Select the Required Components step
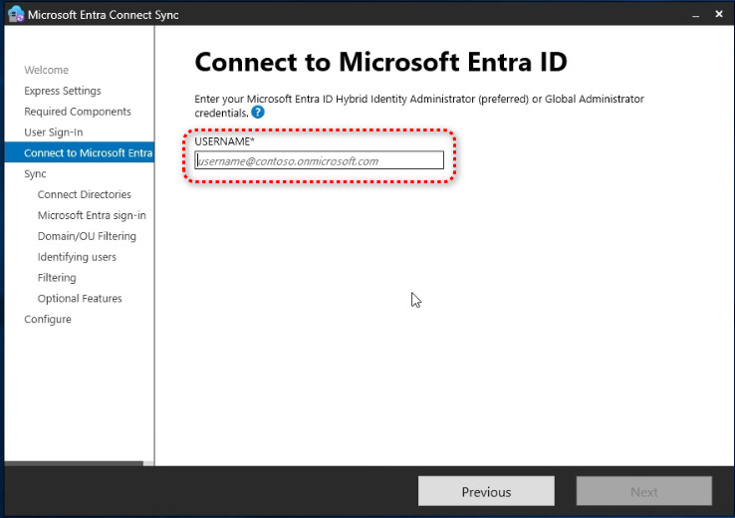735x518 pixels. pyautogui.click(x=78, y=112)
